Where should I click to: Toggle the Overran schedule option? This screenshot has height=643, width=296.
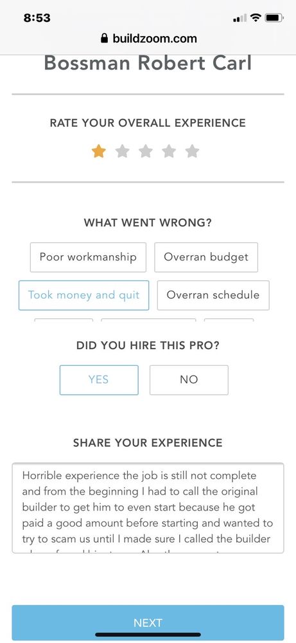tap(213, 295)
